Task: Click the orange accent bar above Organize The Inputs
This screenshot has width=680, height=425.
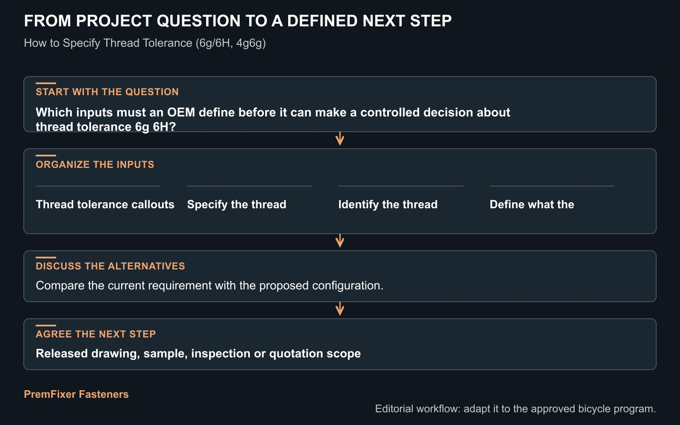Action: [x=46, y=156]
